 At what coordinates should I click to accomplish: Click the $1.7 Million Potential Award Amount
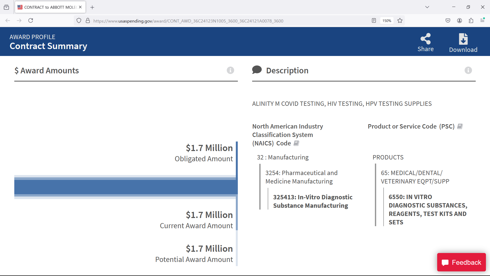point(209,249)
